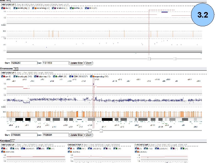218x163 pixels.
Task: Click orange sequencing swatch in Band panel
Action: pyautogui.click(x=35, y=8)
